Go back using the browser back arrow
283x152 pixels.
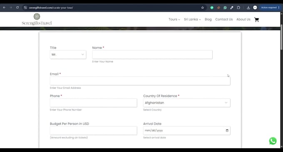coord(4,7)
